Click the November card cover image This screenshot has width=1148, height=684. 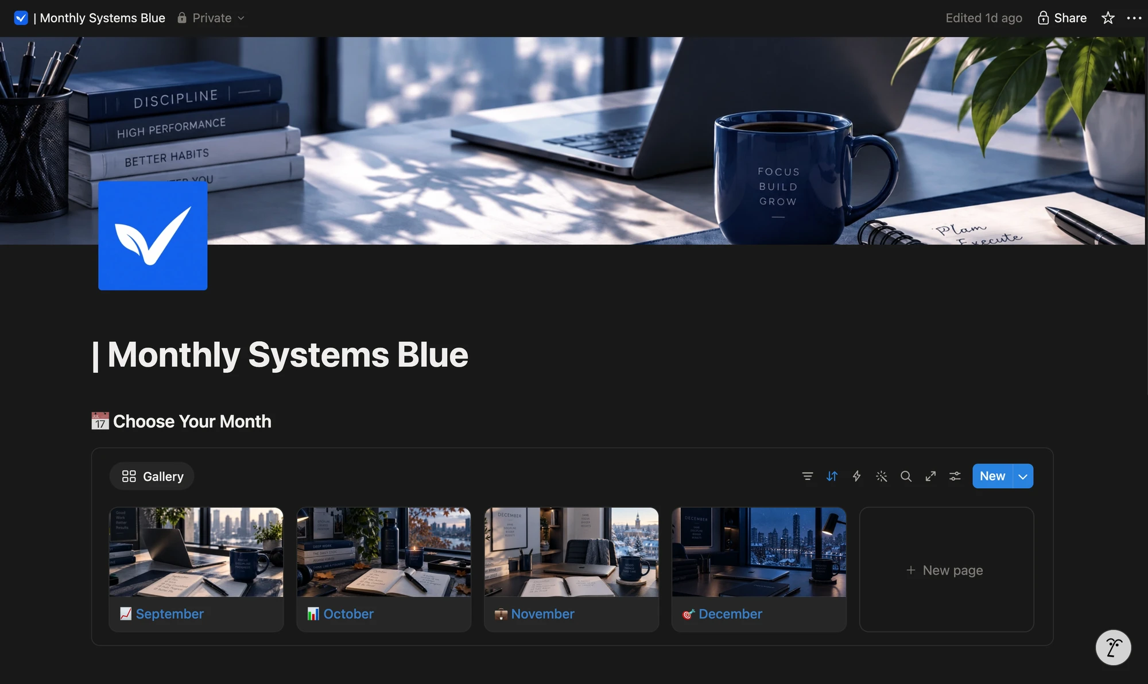coord(571,552)
